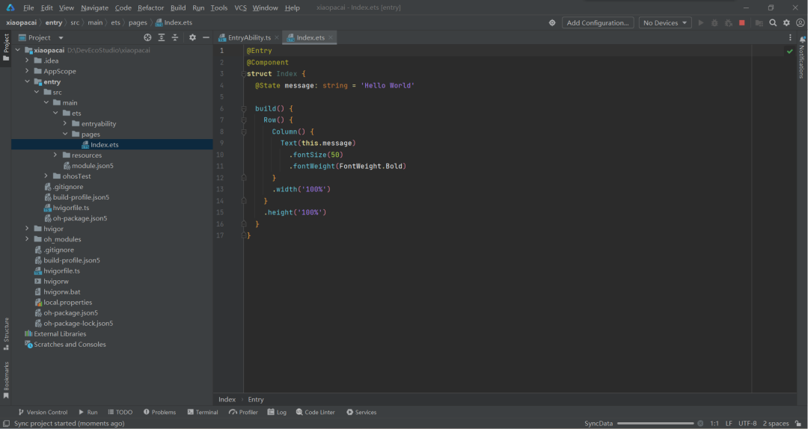Click UTF-8 encoding in status bar

click(x=747, y=423)
